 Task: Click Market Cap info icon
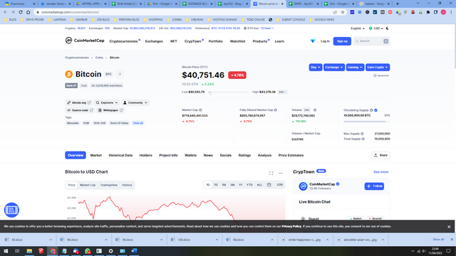click(200, 110)
